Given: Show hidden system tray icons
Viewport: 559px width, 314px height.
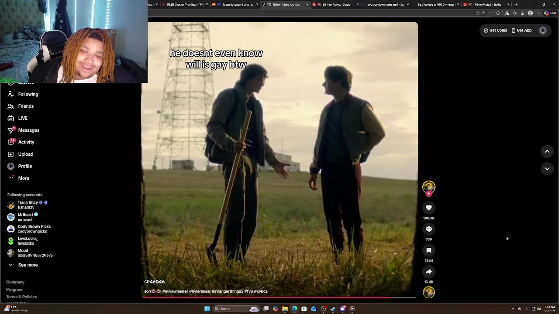Looking at the screenshot, I should (513, 309).
